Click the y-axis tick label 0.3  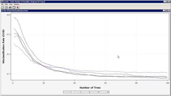tap(8, 34)
